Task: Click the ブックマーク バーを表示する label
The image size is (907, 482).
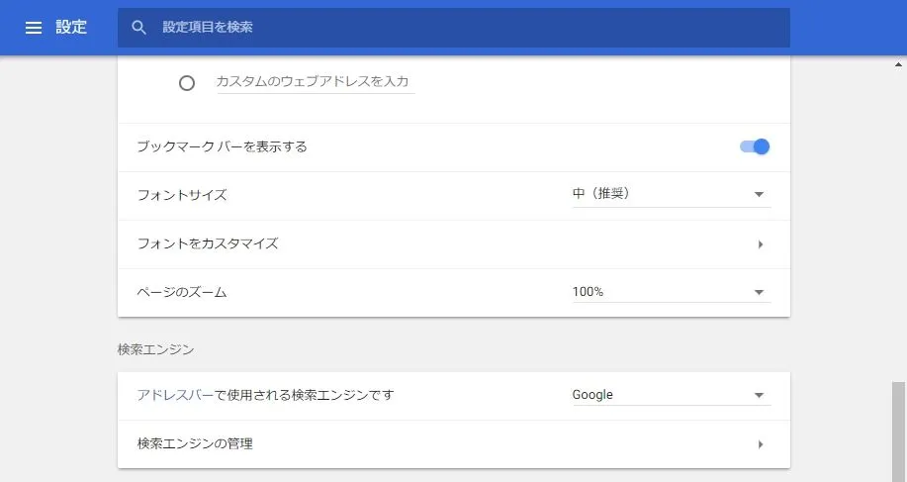Action: click(x=223, y=146)
